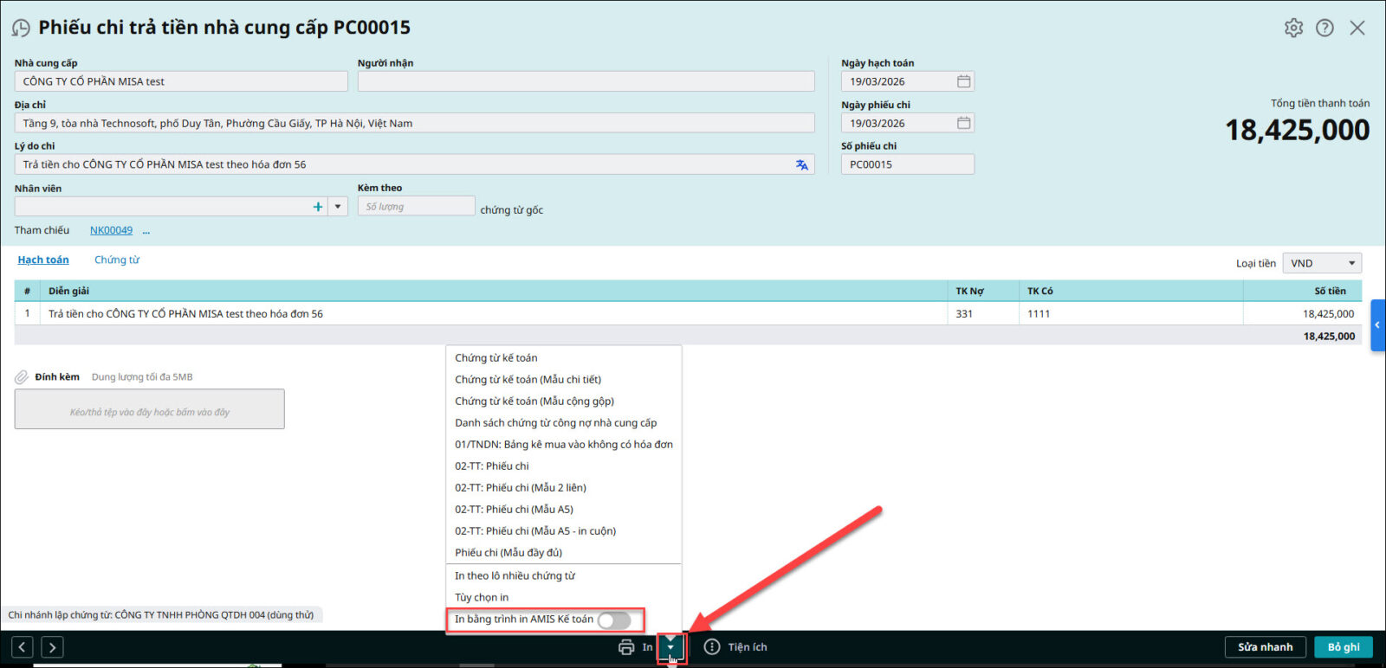This screenshot has width=1386, height=668.
Task: Expand the Nhân viên dropdown
Action: (x=338, y=207)
